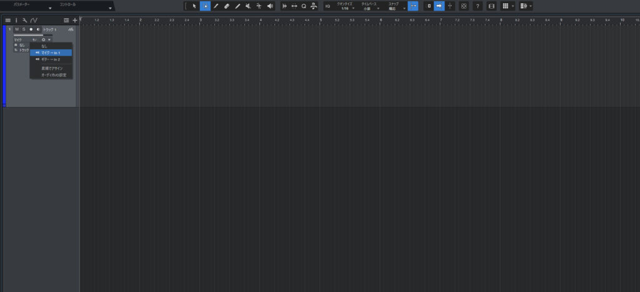Open the track inspector i icon
The height and width of the screenshot is (292, 640).
16,21
